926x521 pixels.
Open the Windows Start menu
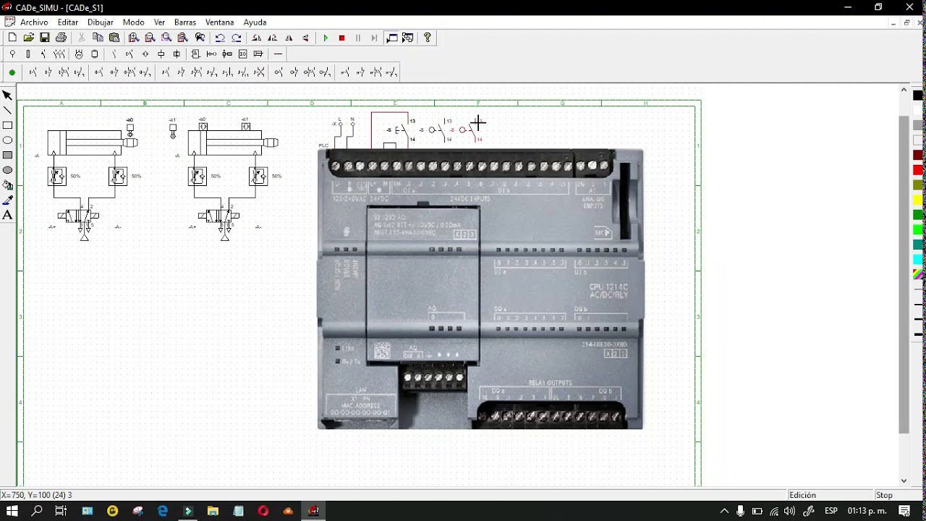[12, 511]
